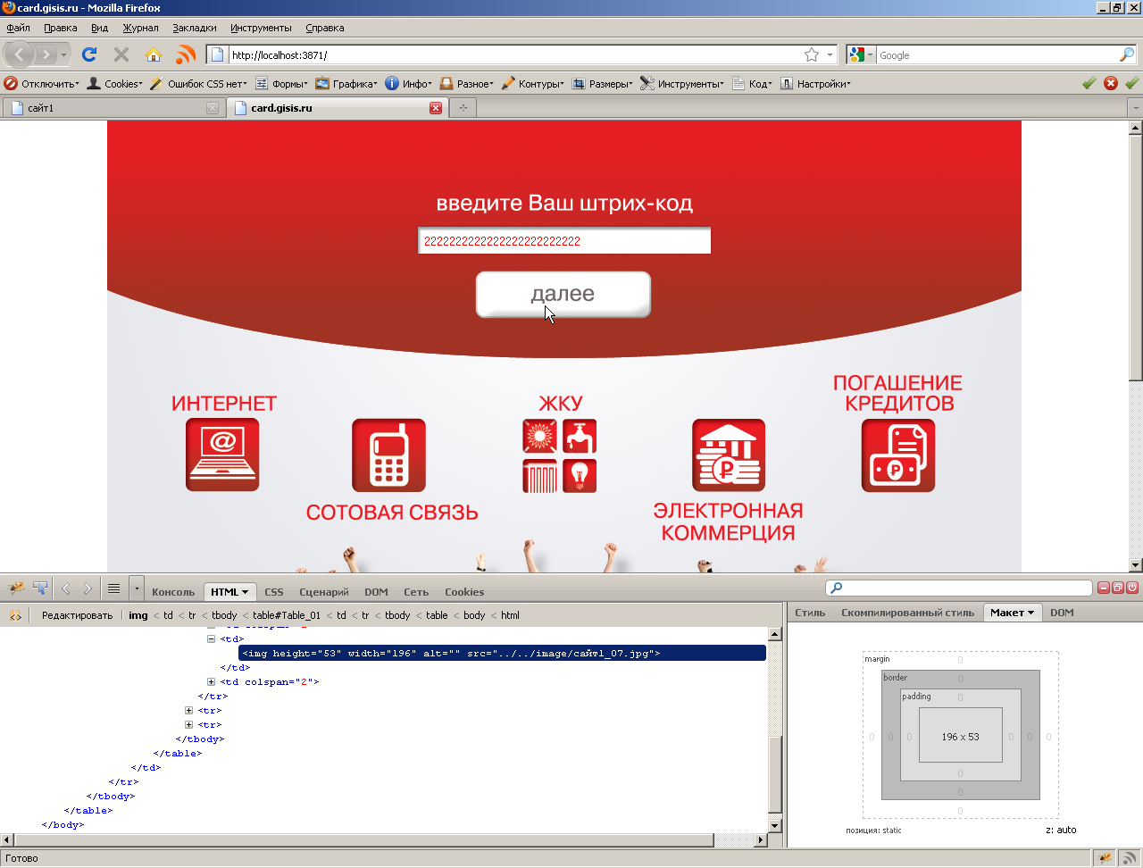Click the ЖКУ utilities icon
Screen dimensions: 1143x868
(560, 456)
